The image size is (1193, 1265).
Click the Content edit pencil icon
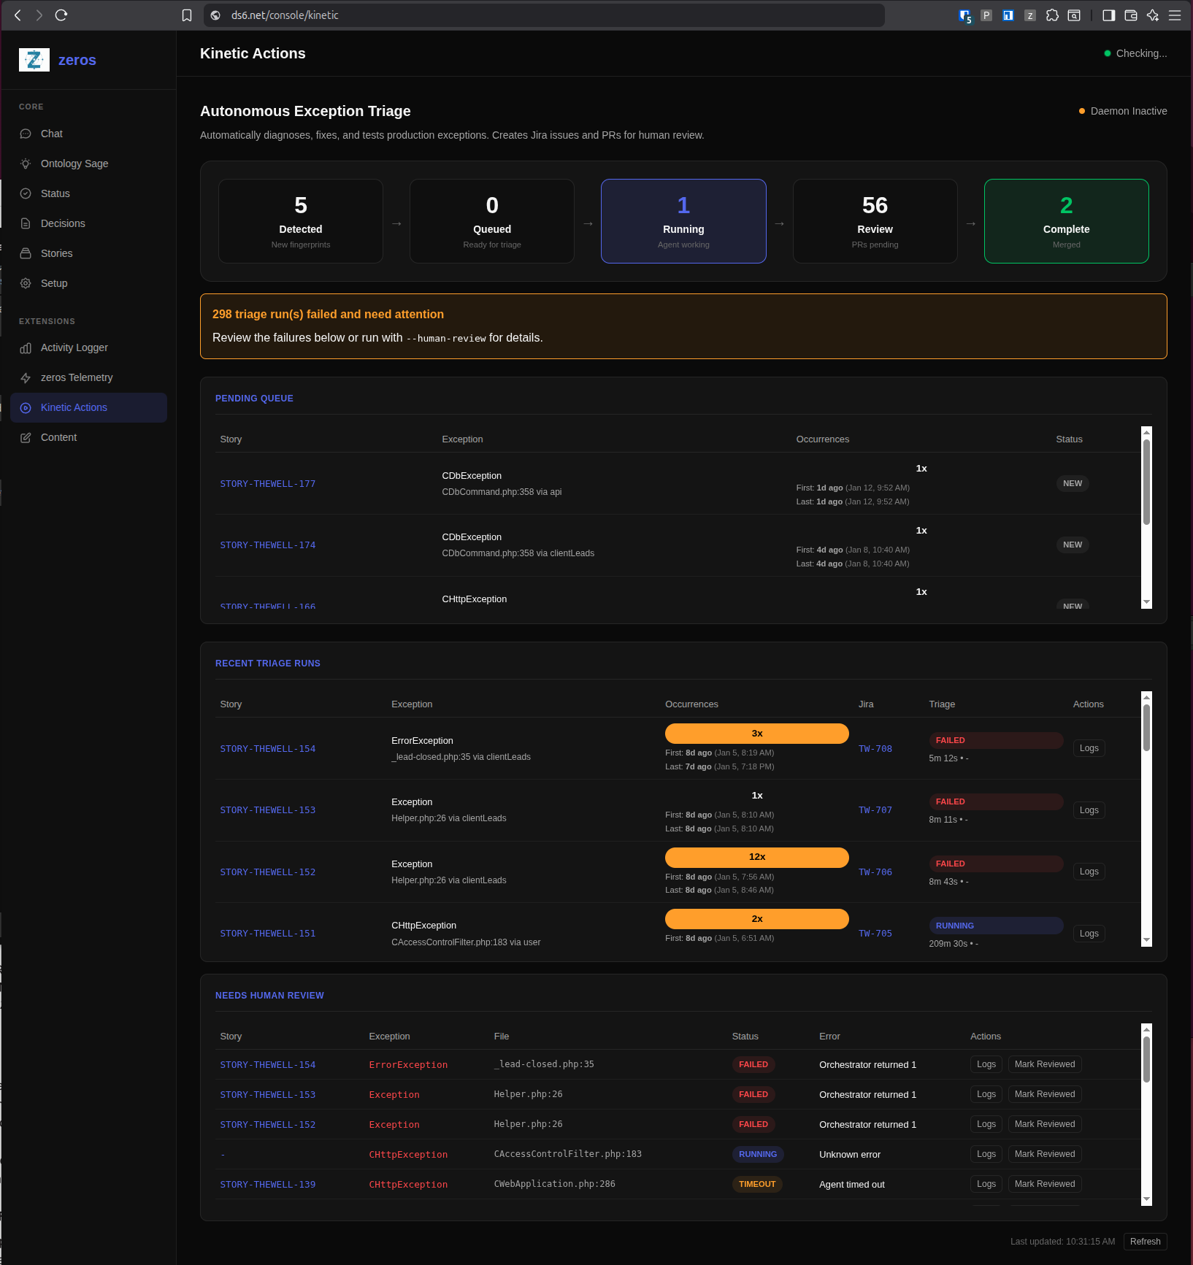(x=26, y=438)
